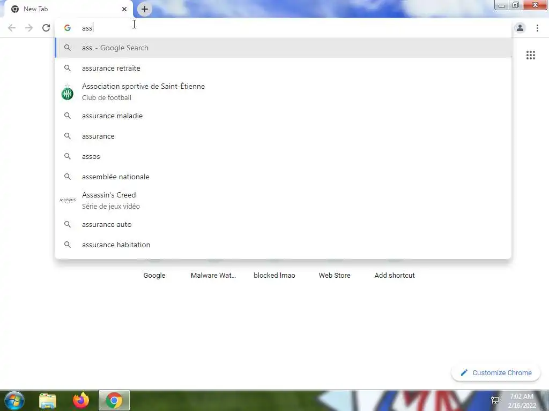Click search icon beside 'assurance retraite'
549x411 pixels.
pos(68,68)
